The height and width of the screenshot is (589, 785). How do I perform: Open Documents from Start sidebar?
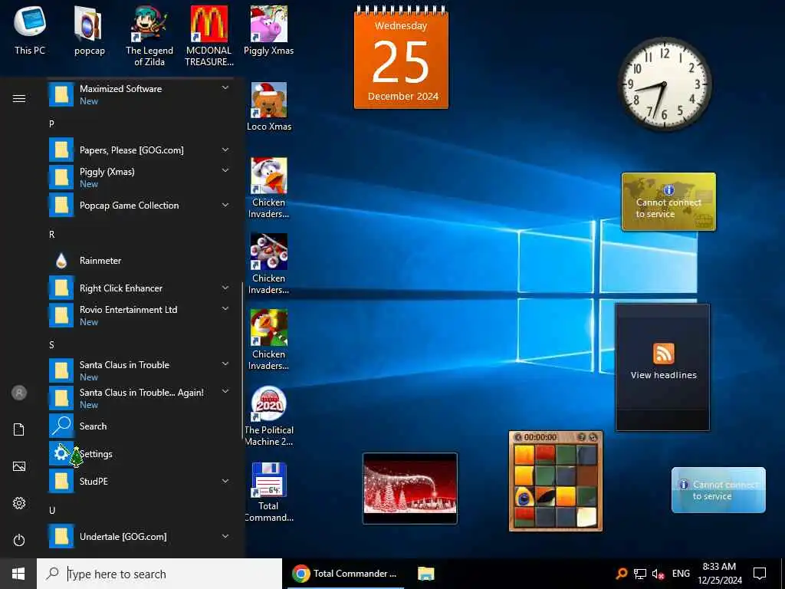point(19,429)
